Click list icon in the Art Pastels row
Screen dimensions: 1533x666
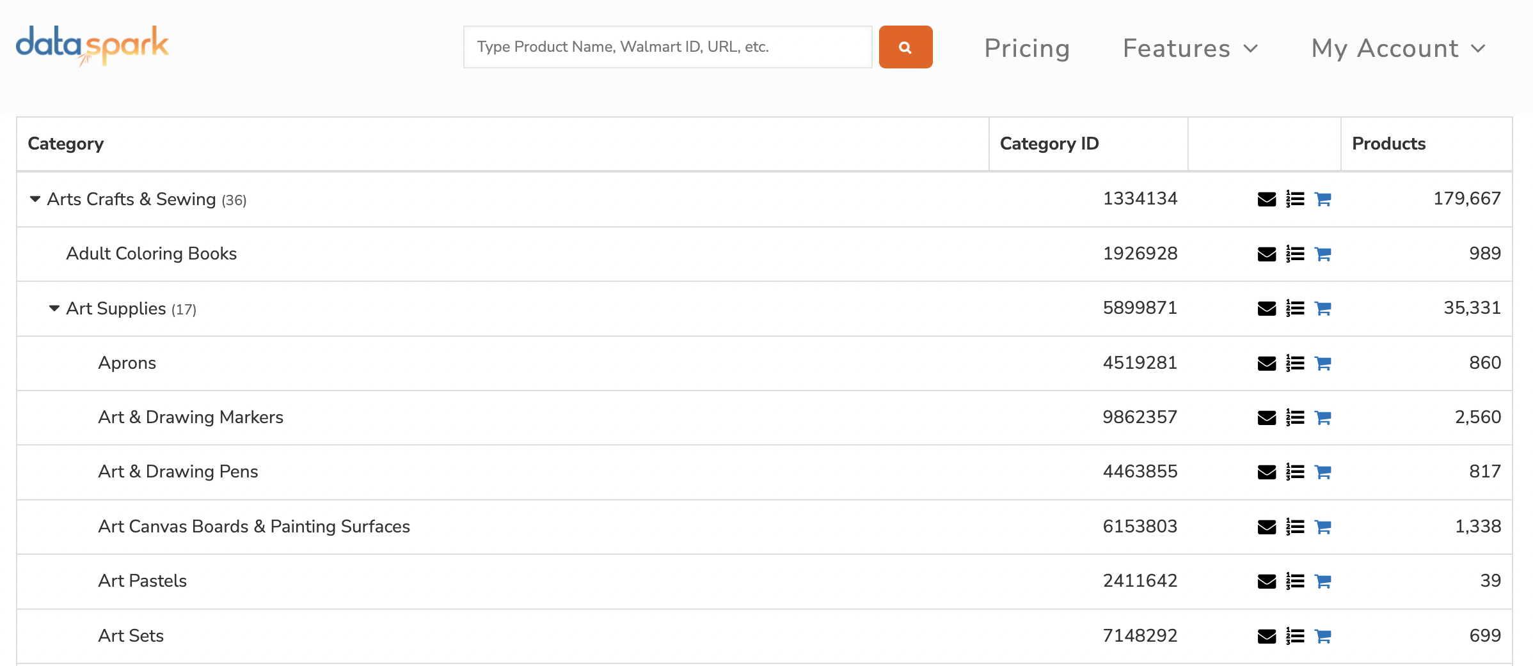point(1295,582)
